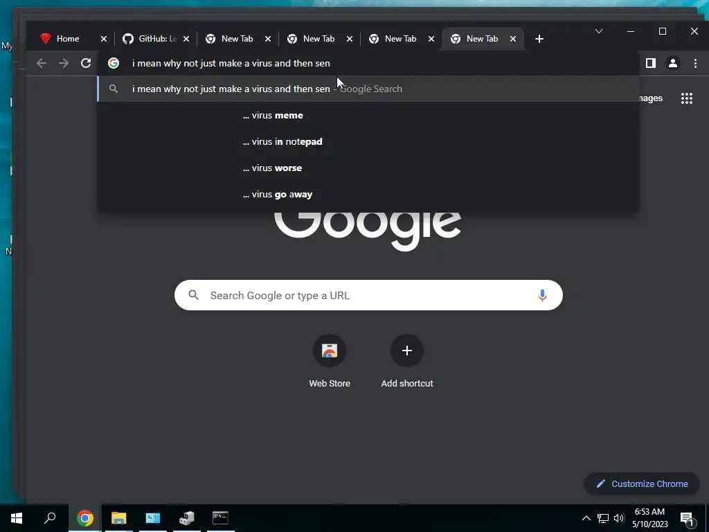Close the Home tab

click(104, 39)
